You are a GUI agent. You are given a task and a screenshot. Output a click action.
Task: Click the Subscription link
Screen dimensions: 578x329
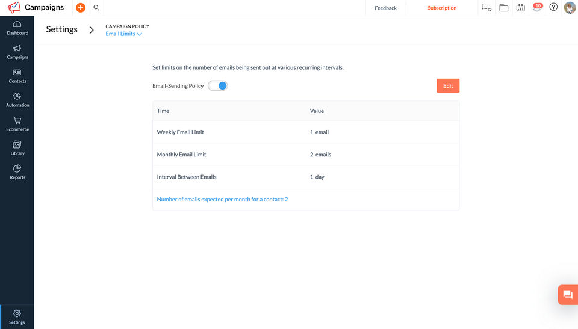tap(442, 8)
